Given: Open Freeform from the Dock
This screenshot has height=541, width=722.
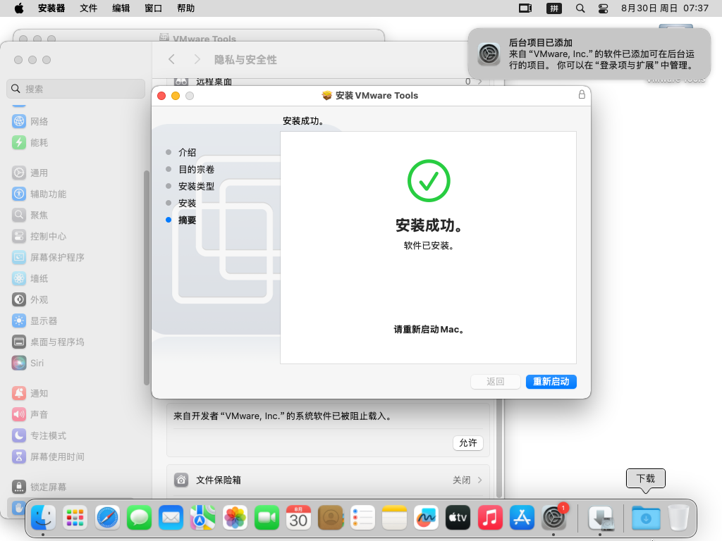Looking at the screenshot, I should pos(426,518).
